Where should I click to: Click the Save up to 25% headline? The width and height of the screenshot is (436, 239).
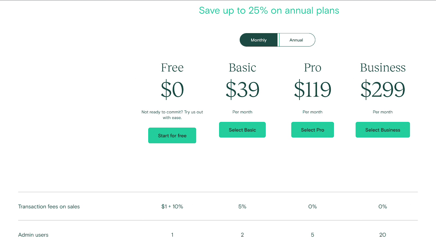pos(269,11)
